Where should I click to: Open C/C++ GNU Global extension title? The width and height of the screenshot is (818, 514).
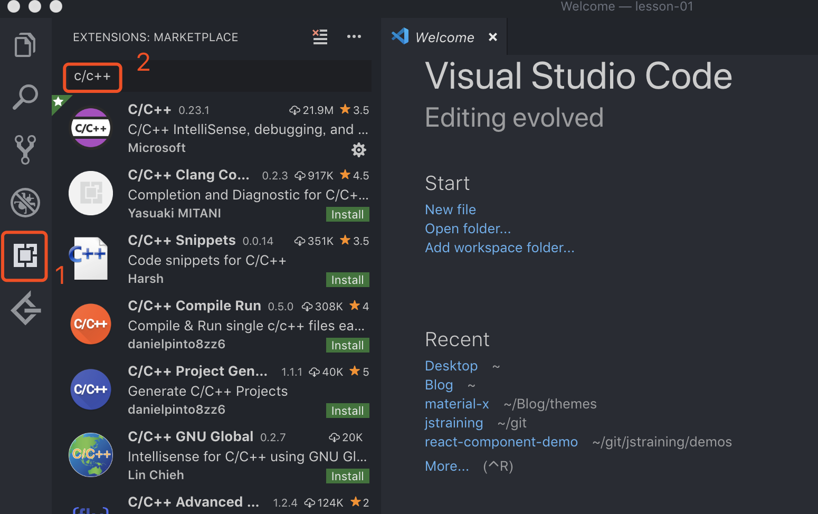pyautogui.click(x=191, y=436)
